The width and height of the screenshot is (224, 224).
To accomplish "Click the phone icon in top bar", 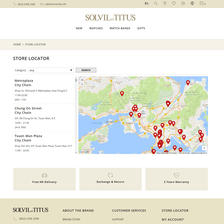I will (x=15, y=4).
